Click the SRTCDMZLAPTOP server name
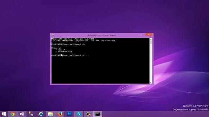This screenshot has width=209, height=117. pyautogui.click(x=64, y=52)
